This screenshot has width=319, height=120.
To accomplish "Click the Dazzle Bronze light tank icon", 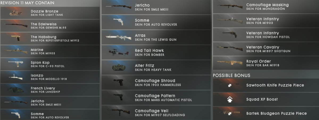I will [16, 13].
